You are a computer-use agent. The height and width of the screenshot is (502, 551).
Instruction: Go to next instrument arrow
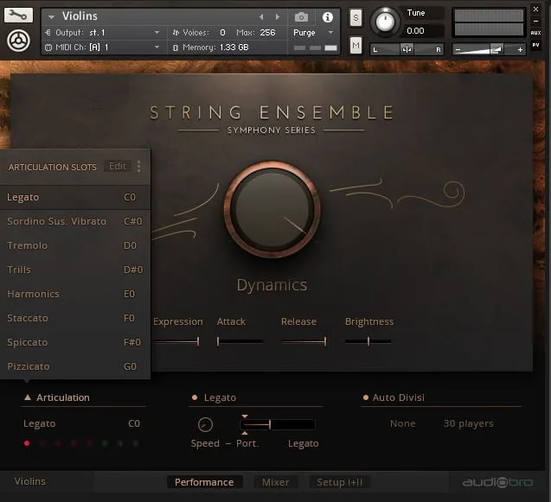pos(278,17)
